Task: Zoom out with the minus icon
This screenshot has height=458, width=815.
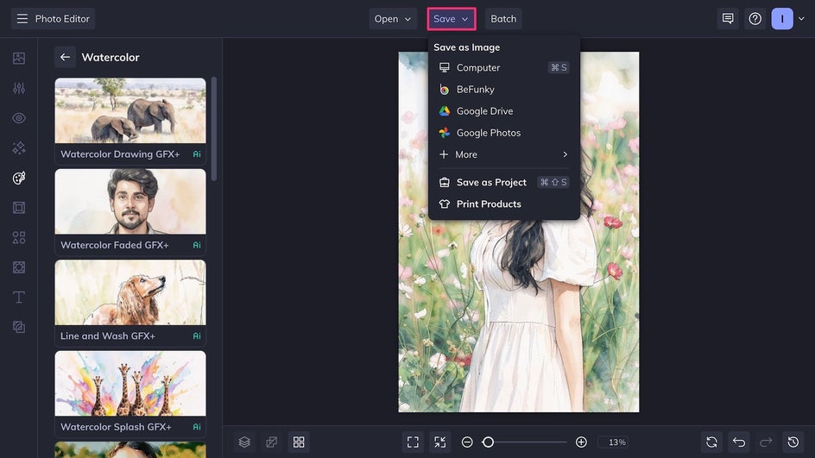Action: point(467,442)
